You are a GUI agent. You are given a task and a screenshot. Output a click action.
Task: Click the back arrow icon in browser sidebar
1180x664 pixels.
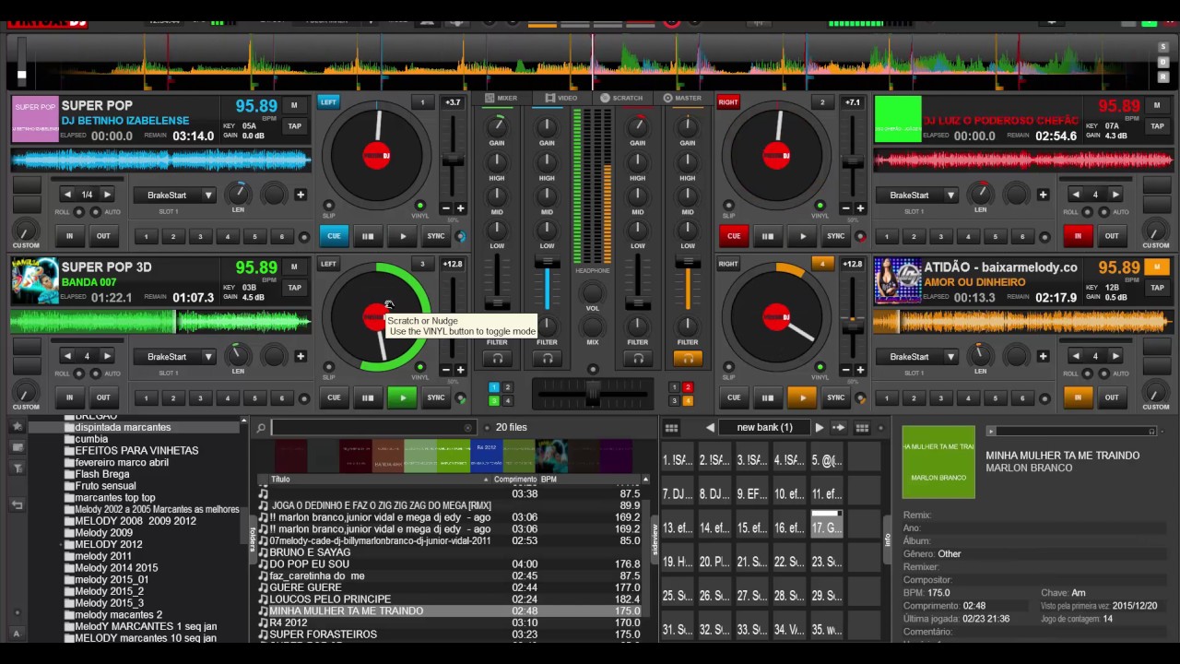17,504
